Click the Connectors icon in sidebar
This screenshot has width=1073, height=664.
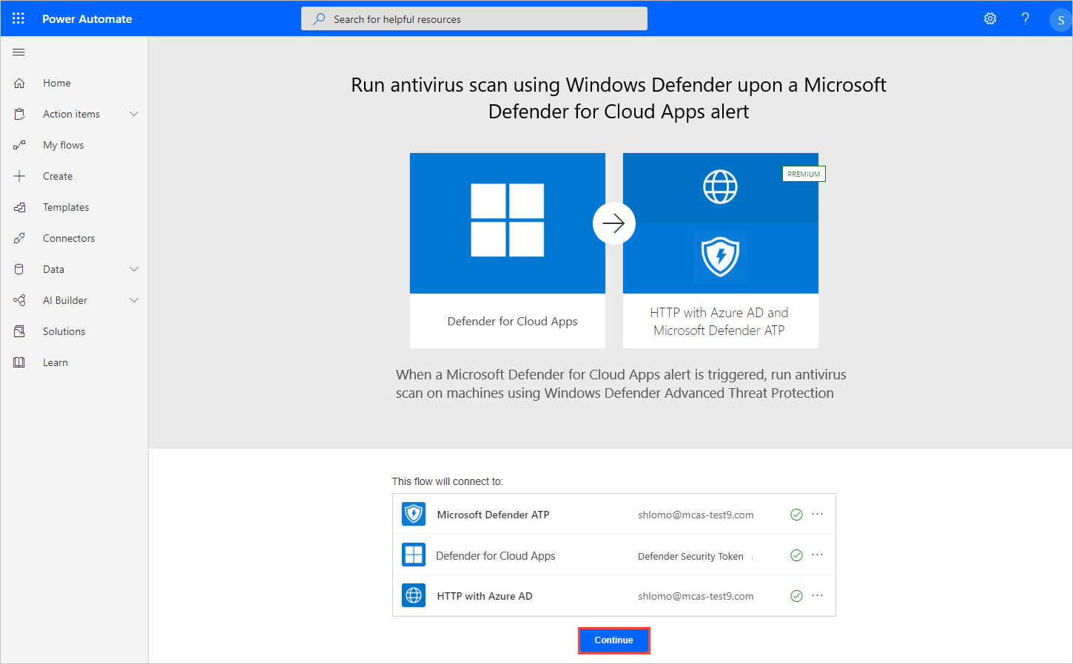click(x=18, y=237)
